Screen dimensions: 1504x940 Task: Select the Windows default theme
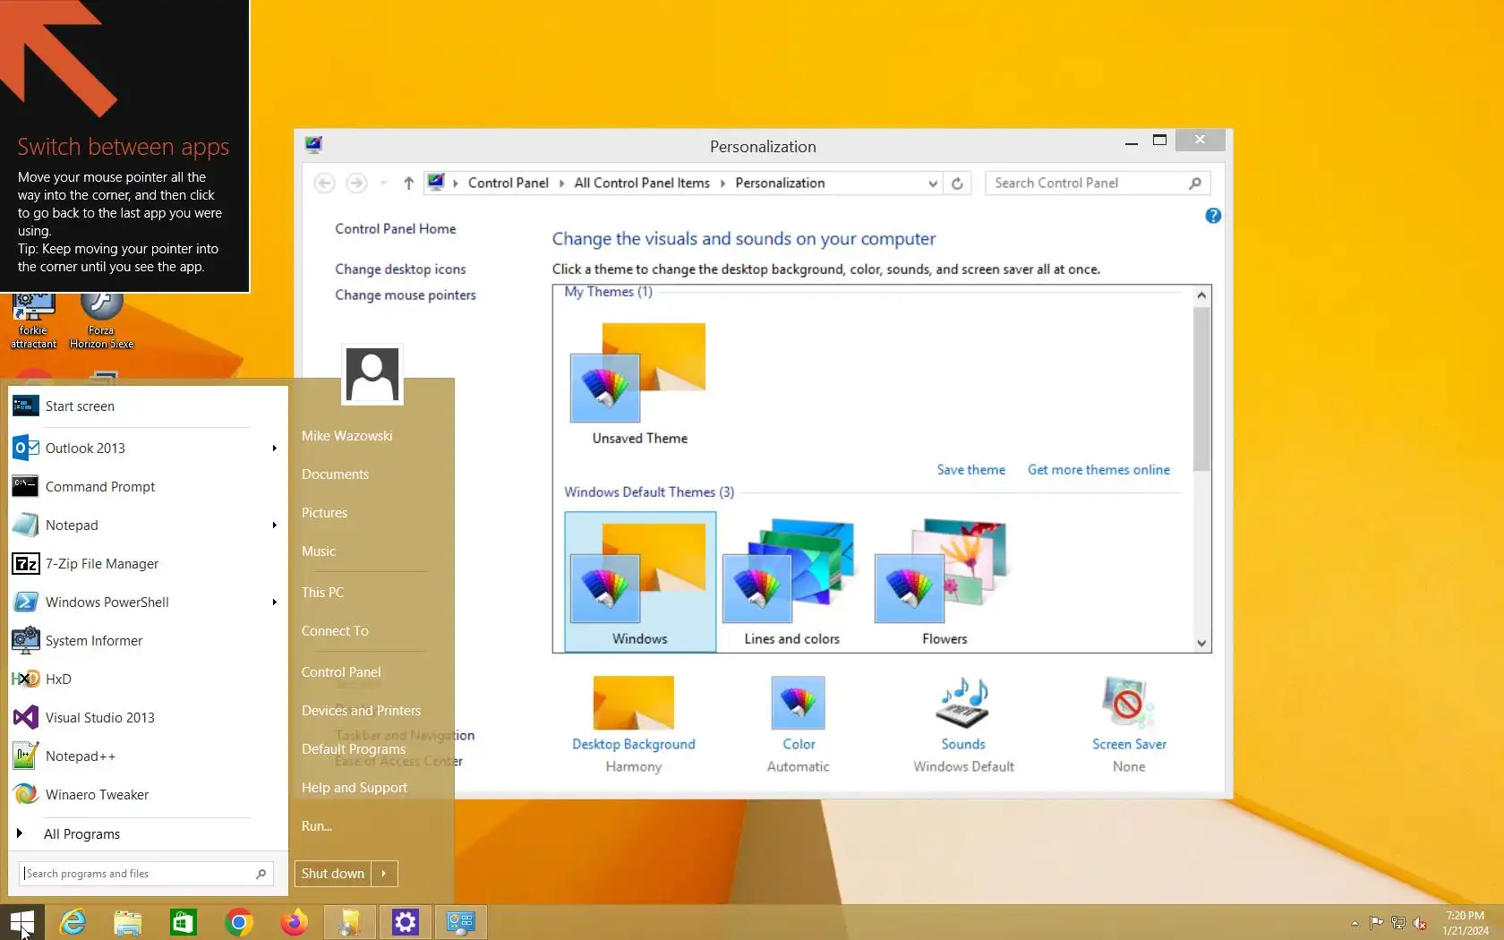click(x=640, y=581)
